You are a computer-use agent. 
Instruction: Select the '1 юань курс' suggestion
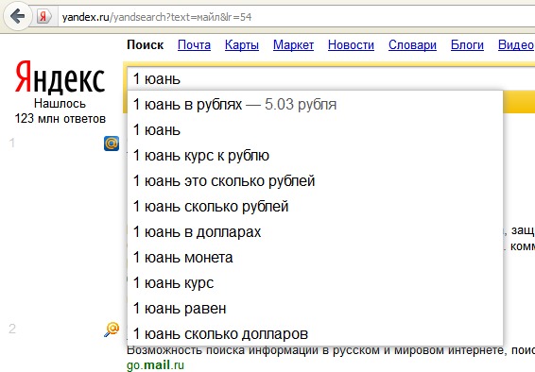pos(315,283)
